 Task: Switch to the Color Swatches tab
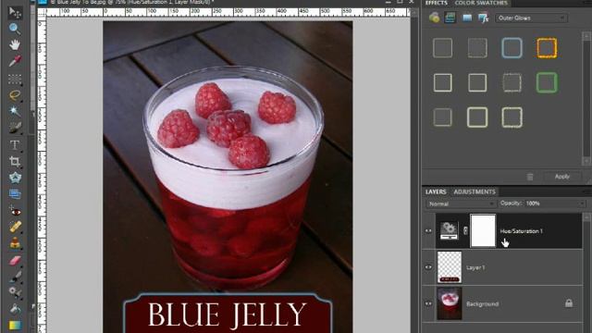pyautogui.click(x=481, y=3)
